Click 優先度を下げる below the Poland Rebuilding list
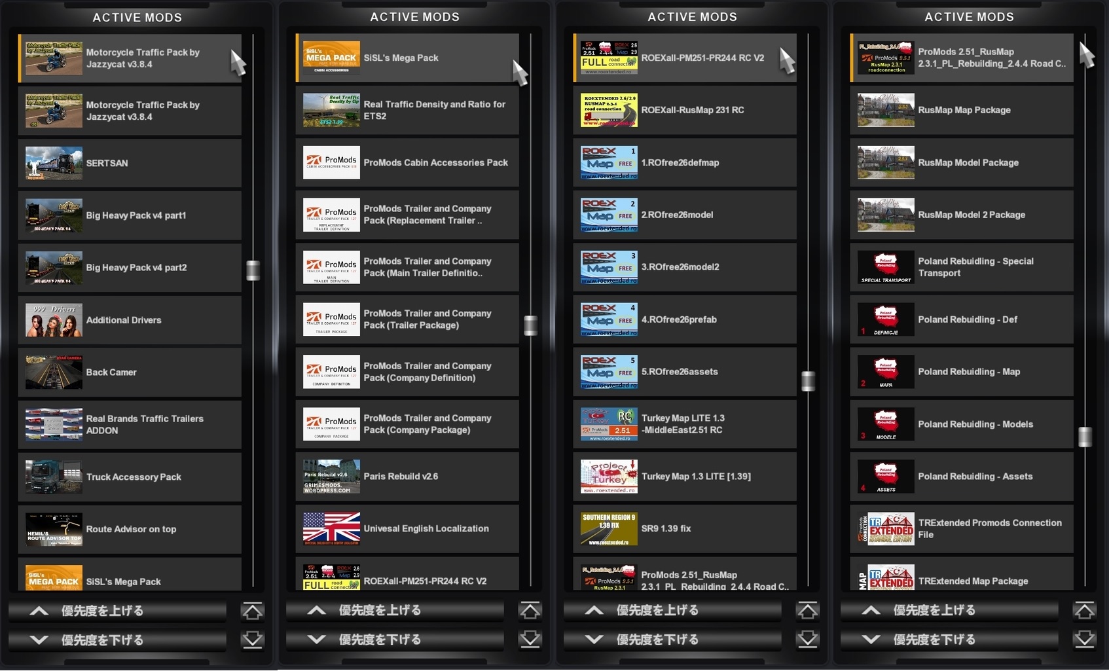Image resolution: width=1109 pixels, height=671 pixels. click(950, 640)
